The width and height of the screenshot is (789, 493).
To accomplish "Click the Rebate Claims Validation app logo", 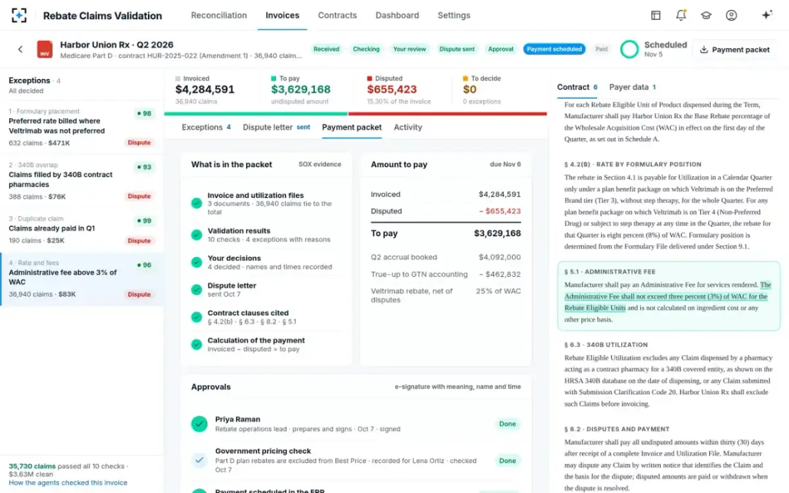I will (x=19, y=15).
